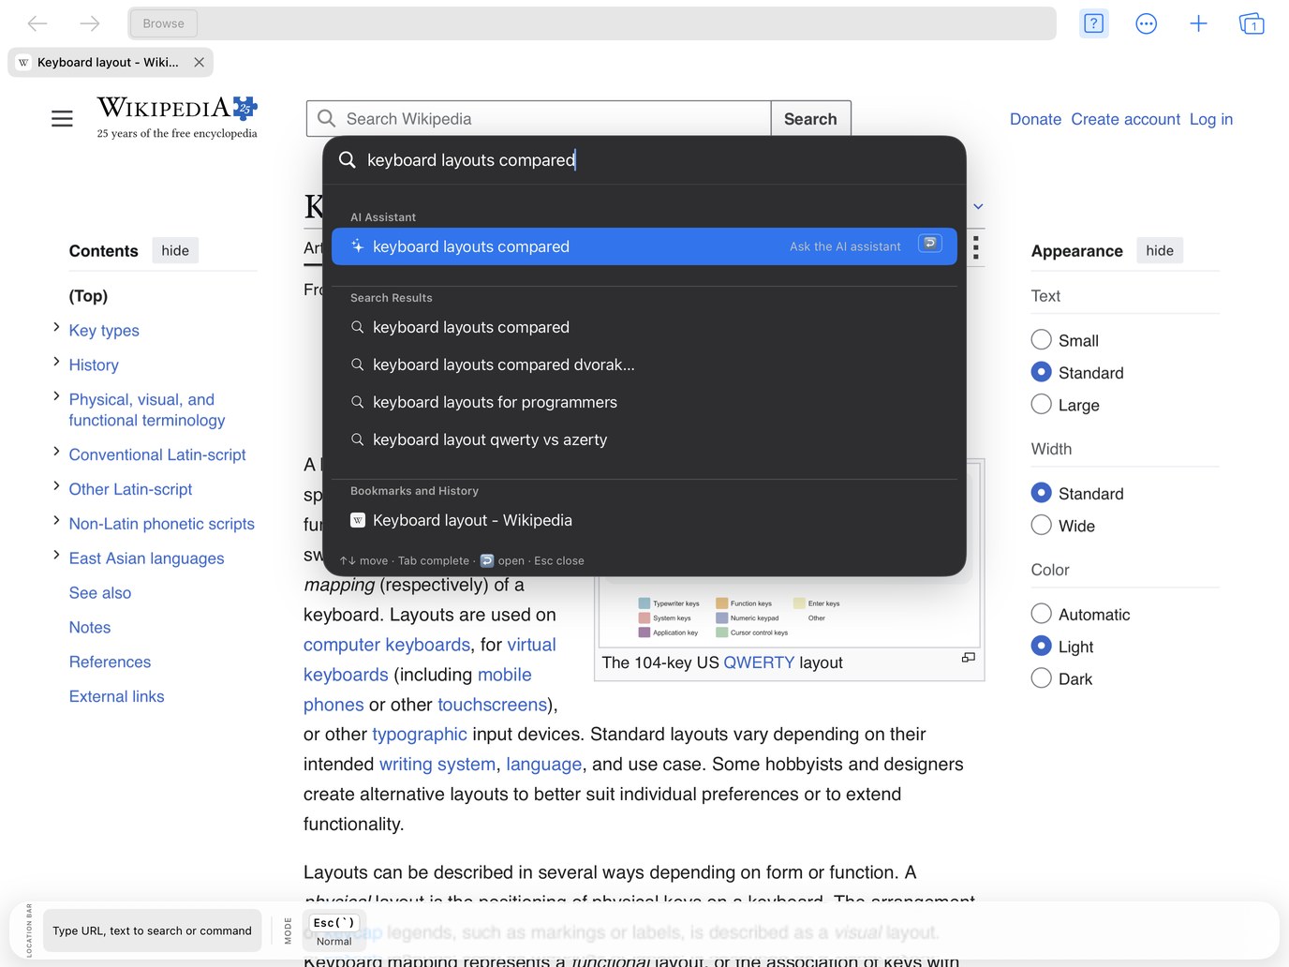Hide the Appearance panel
Screen dimensions: 1289x967
1160,250
